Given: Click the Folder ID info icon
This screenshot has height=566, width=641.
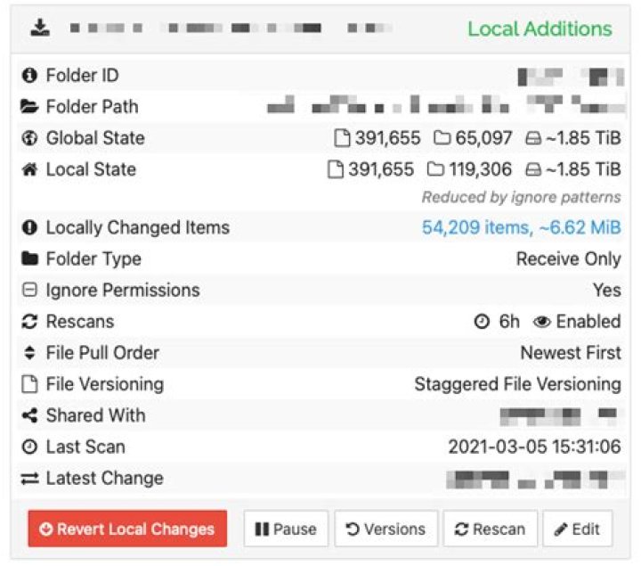Looking at the screenshot, I should [x=29, y=75].
